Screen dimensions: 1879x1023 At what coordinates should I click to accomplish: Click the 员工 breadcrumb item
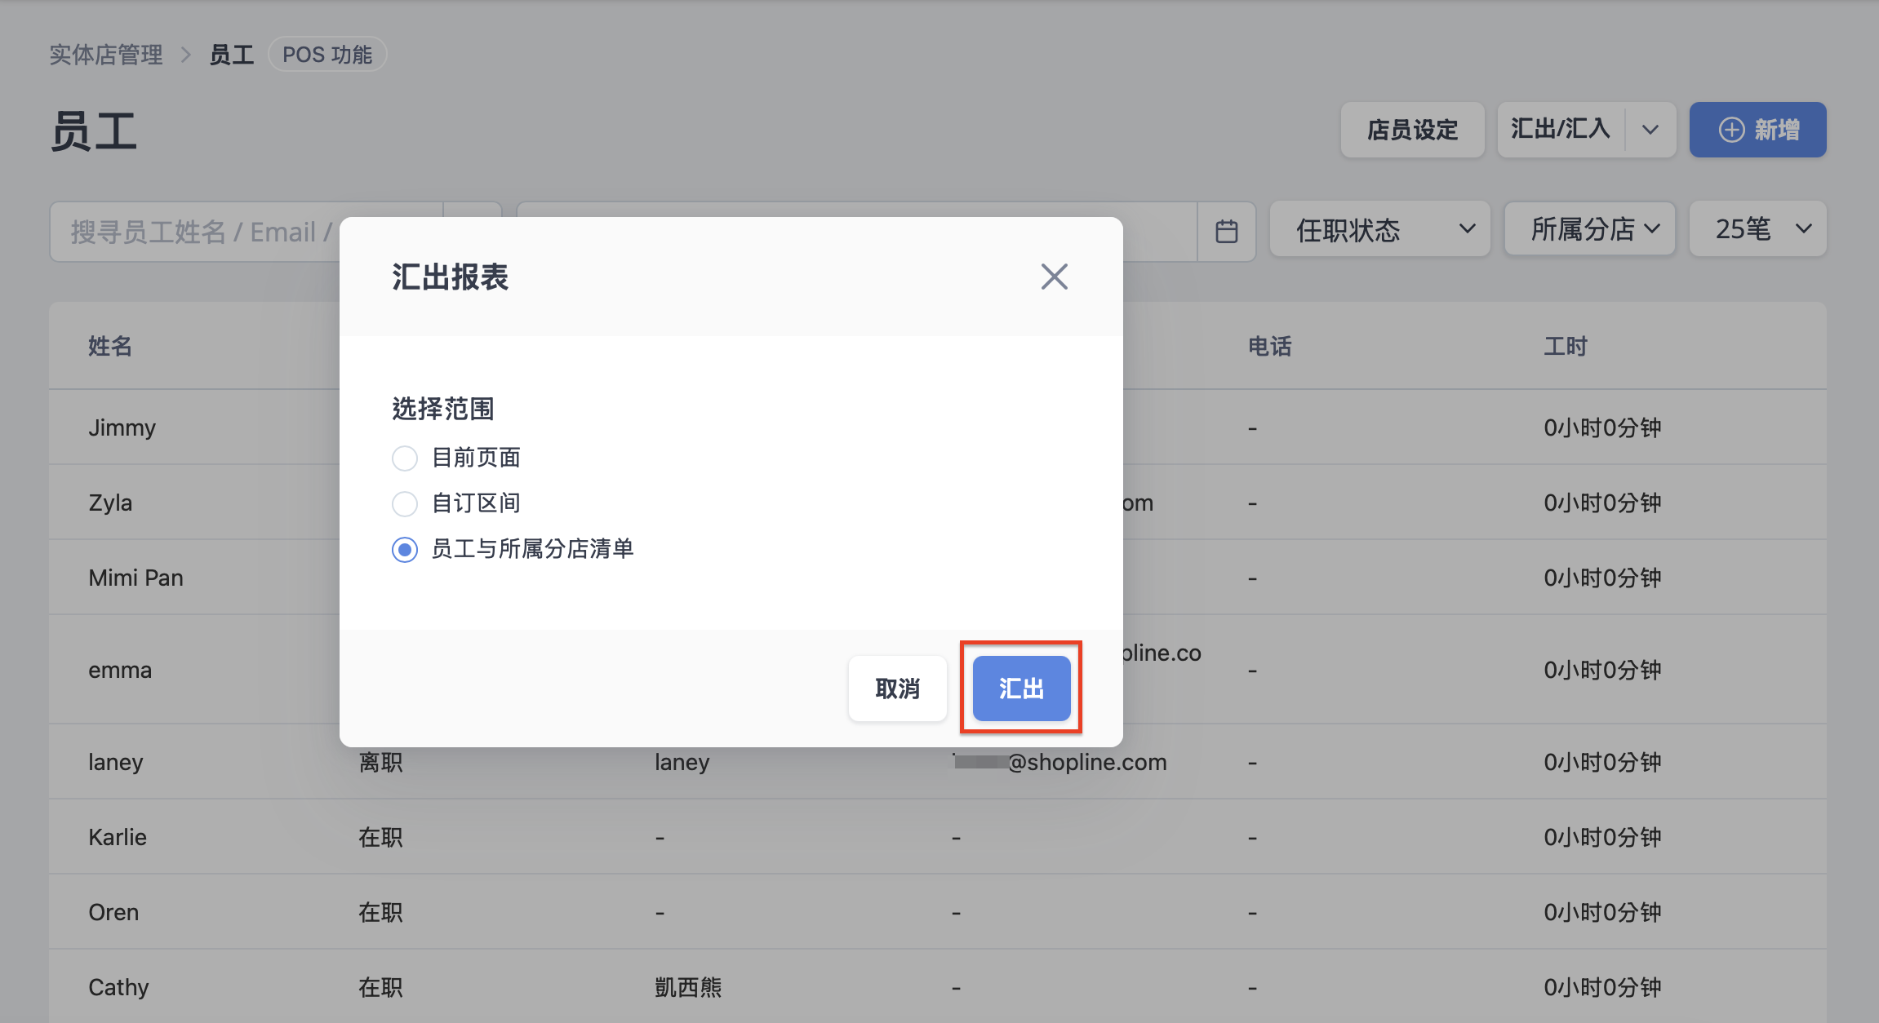pyautogui.click(x=232, y=55)
